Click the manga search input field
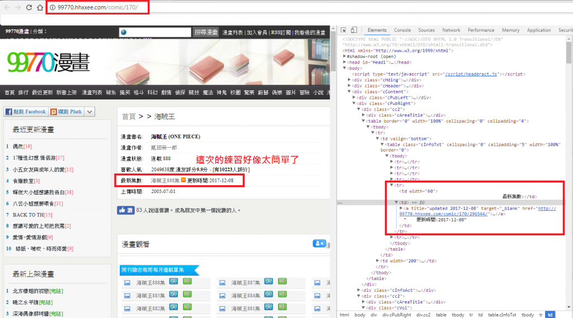The image size is (573, 318). (155, 32)
